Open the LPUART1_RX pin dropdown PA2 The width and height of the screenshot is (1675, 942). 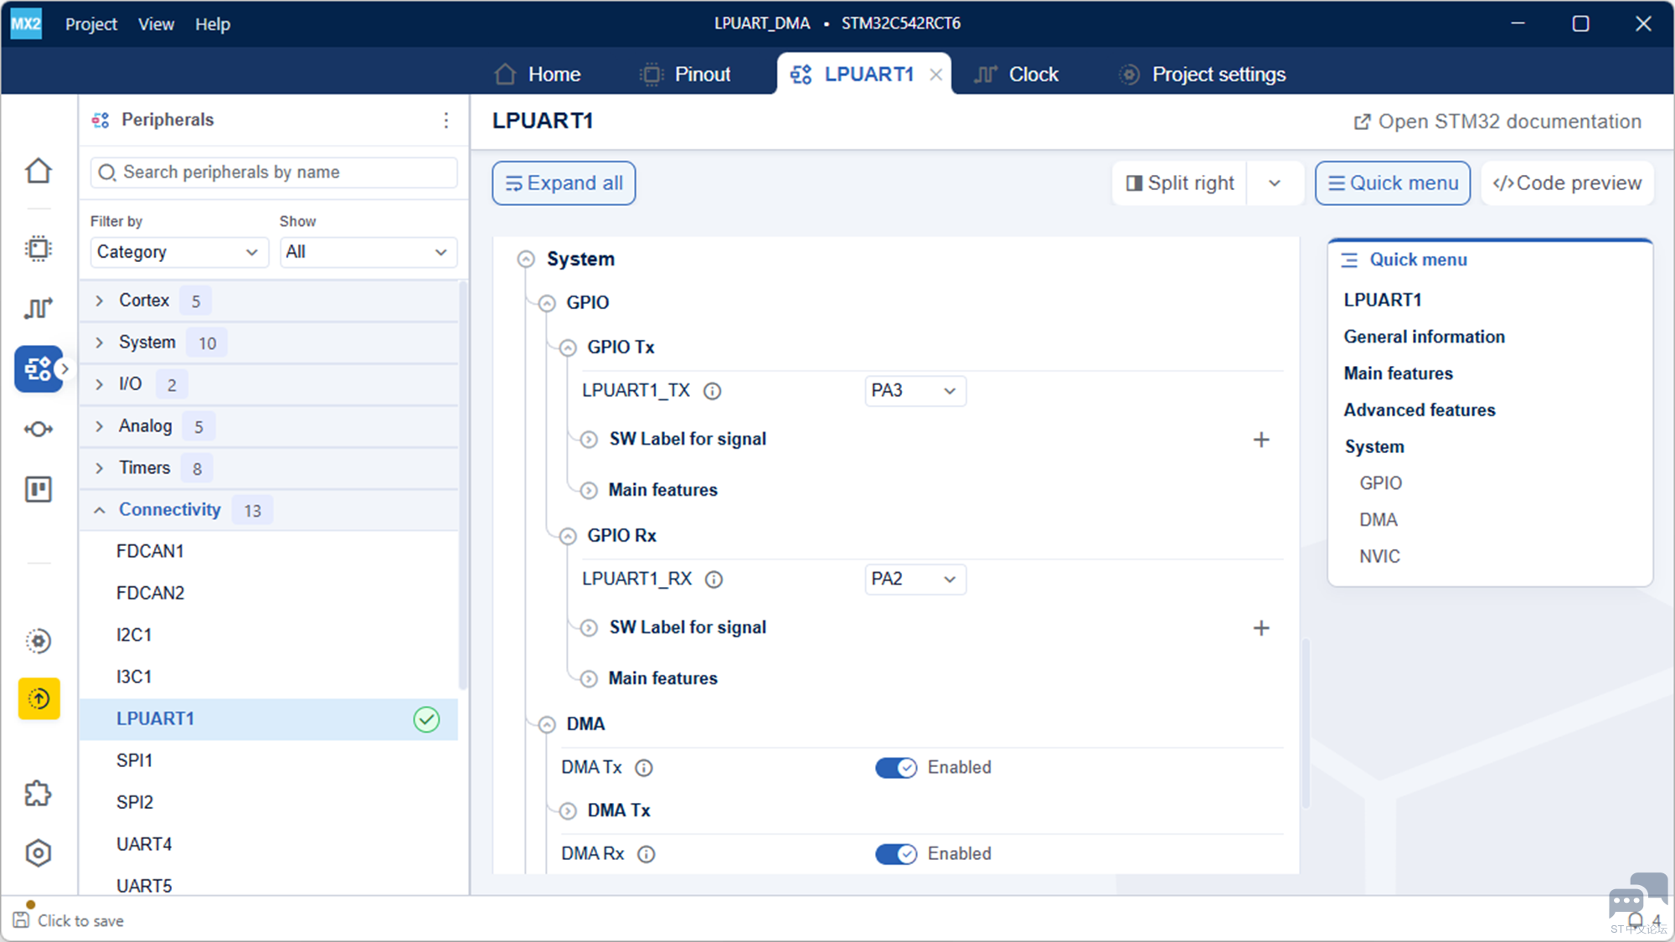coord(915,579)
